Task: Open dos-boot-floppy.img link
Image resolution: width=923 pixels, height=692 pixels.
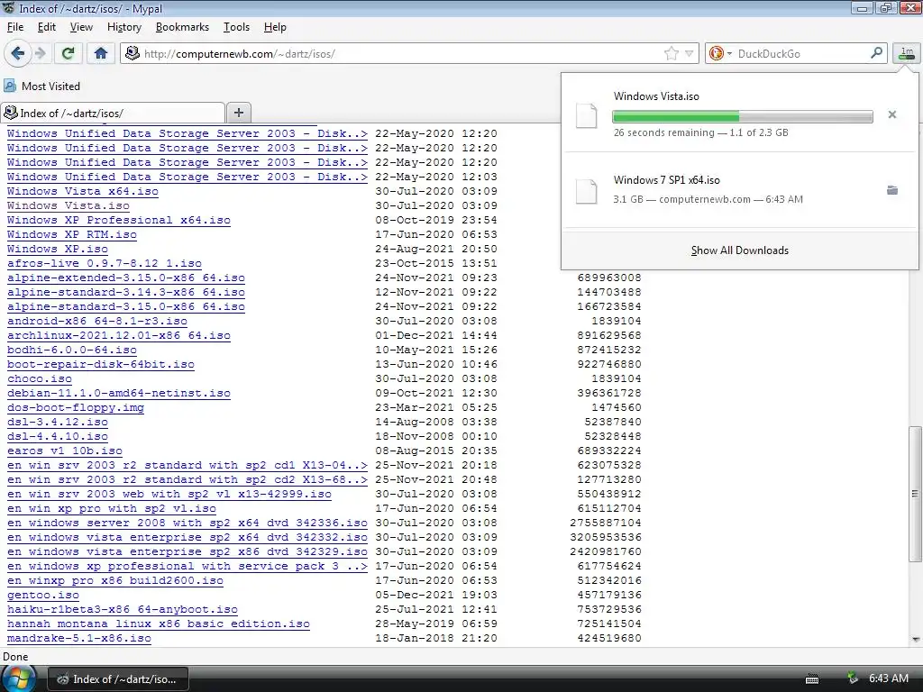Action: (x=76, y=408)
